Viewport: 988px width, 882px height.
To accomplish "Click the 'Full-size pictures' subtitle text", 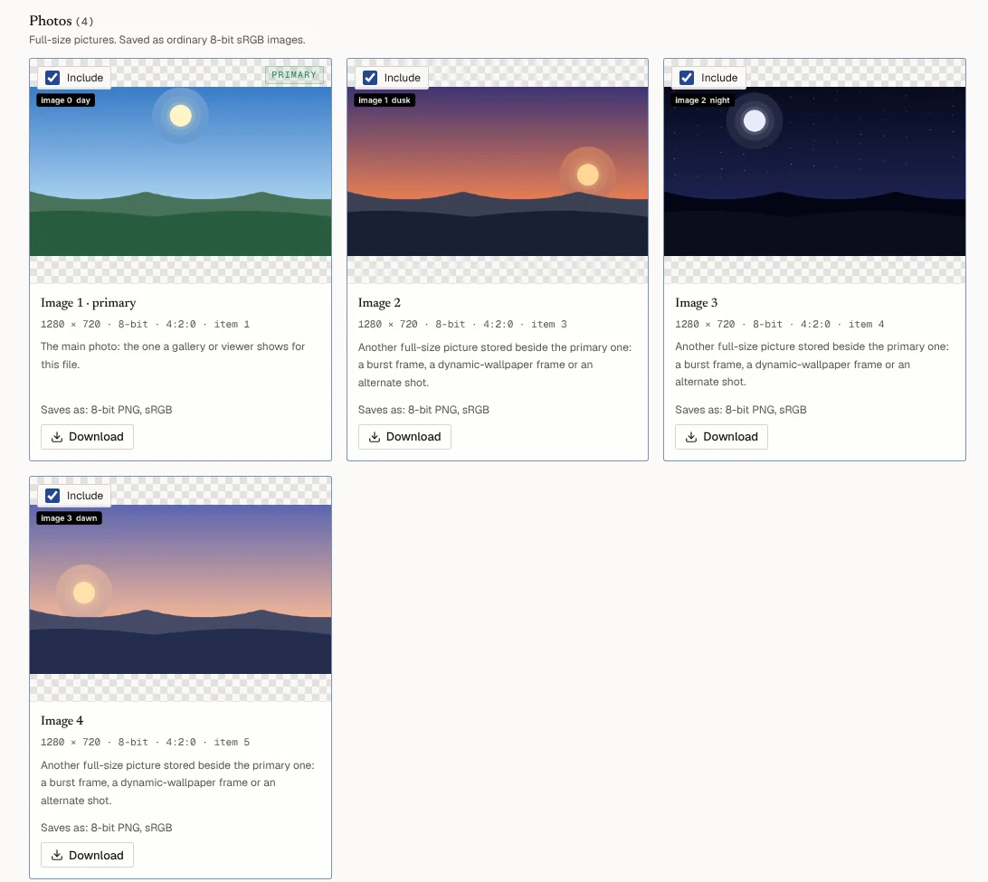I will 167,40.
